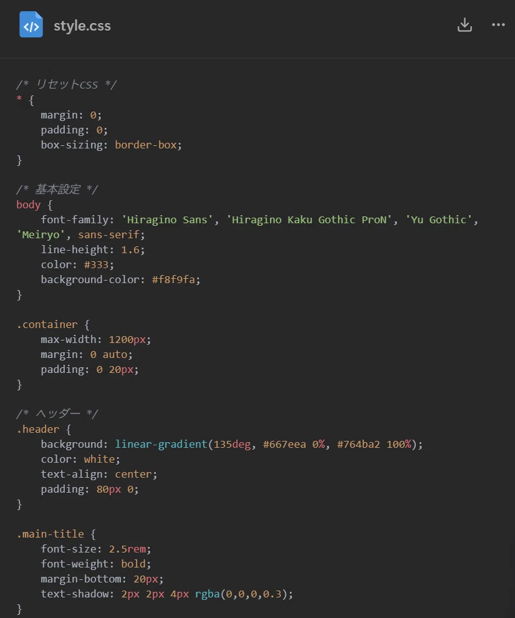Open the three-dot more options menu

(x=498, y=25)
